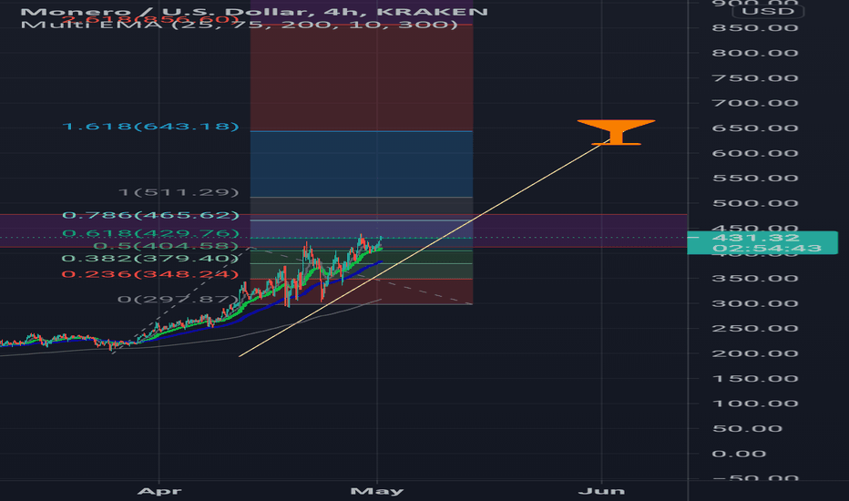Click the 300.00 price axis label
This screenshot has height=501, width=849.
755,303
